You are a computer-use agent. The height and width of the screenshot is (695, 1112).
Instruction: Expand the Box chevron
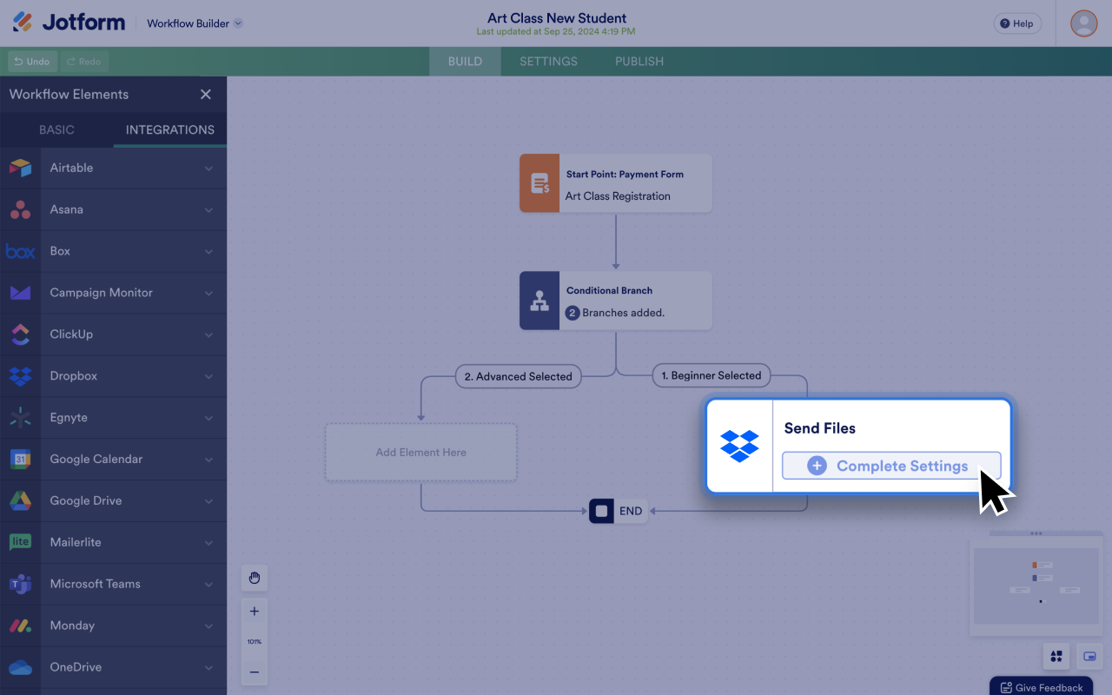[208, 252]
